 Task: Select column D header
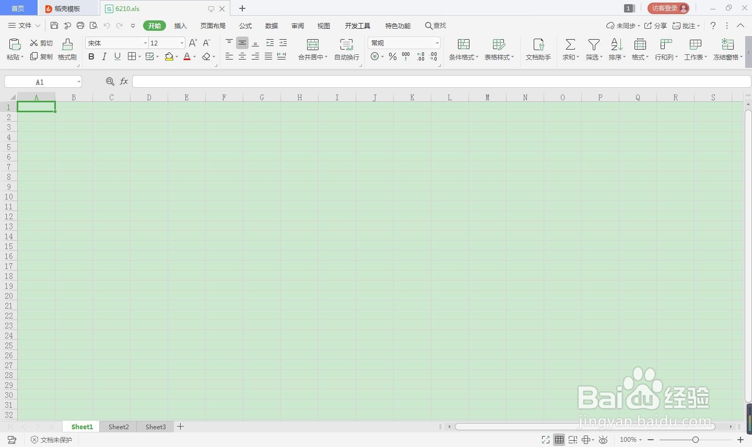tap(149, 97)
